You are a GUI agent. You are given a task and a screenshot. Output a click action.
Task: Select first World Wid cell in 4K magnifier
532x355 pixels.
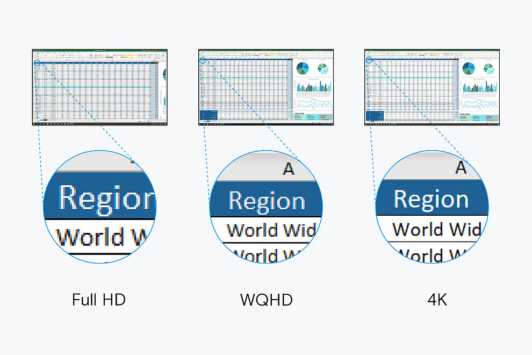[x=435, y=229]
